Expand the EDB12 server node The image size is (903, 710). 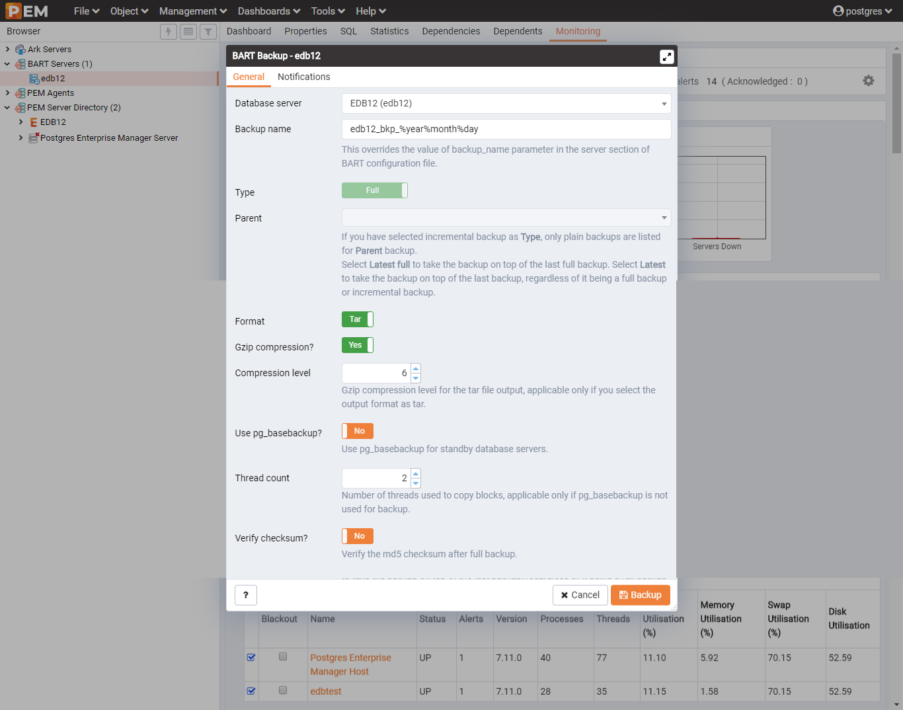click(x=21, y=122)
